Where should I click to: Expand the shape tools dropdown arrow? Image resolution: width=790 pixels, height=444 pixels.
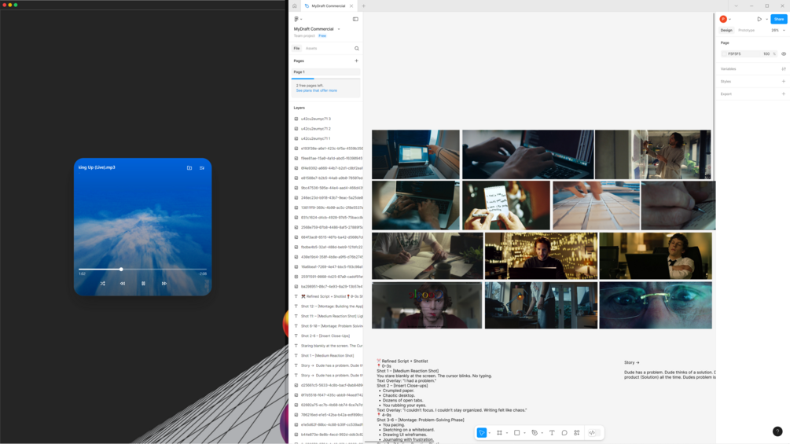[x=524, y=433]
